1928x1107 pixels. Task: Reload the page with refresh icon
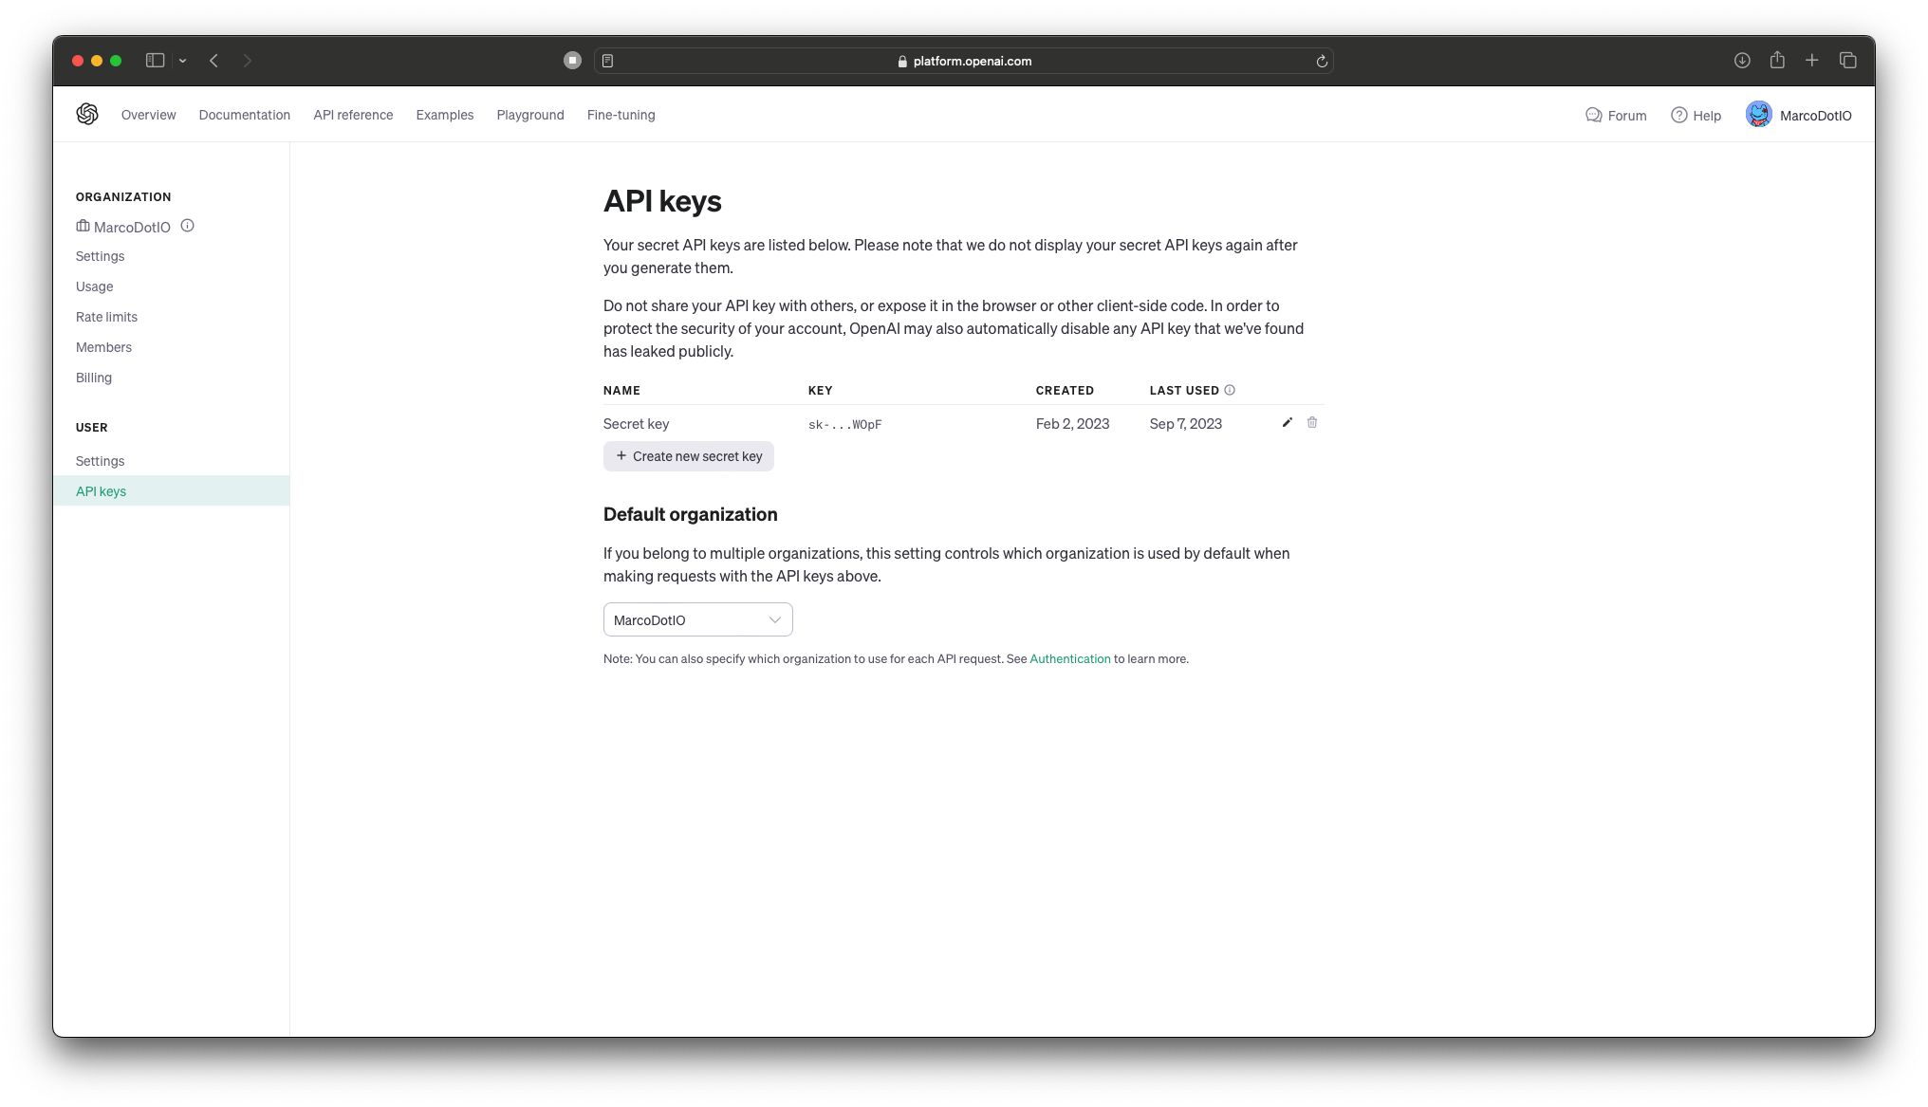(1322, 61)
